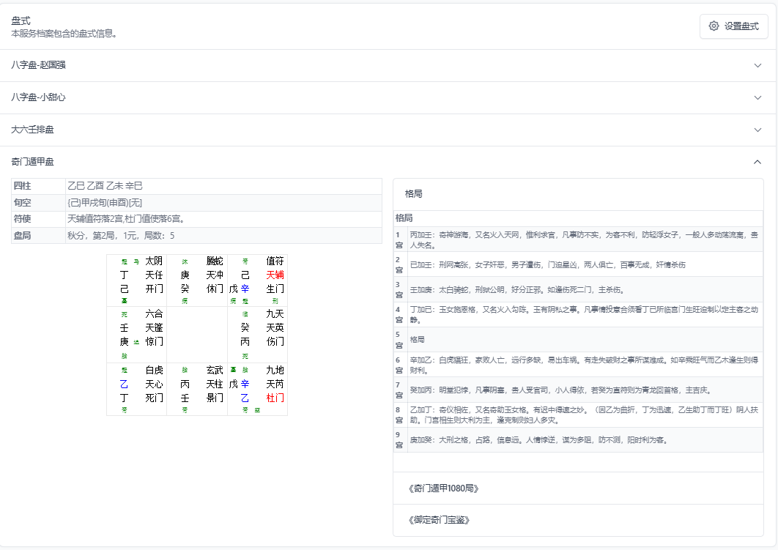Select the 8宫 row 乙加丁 description
The width and height of the screenshot is (778, 550).
click(x=584, y=415)
